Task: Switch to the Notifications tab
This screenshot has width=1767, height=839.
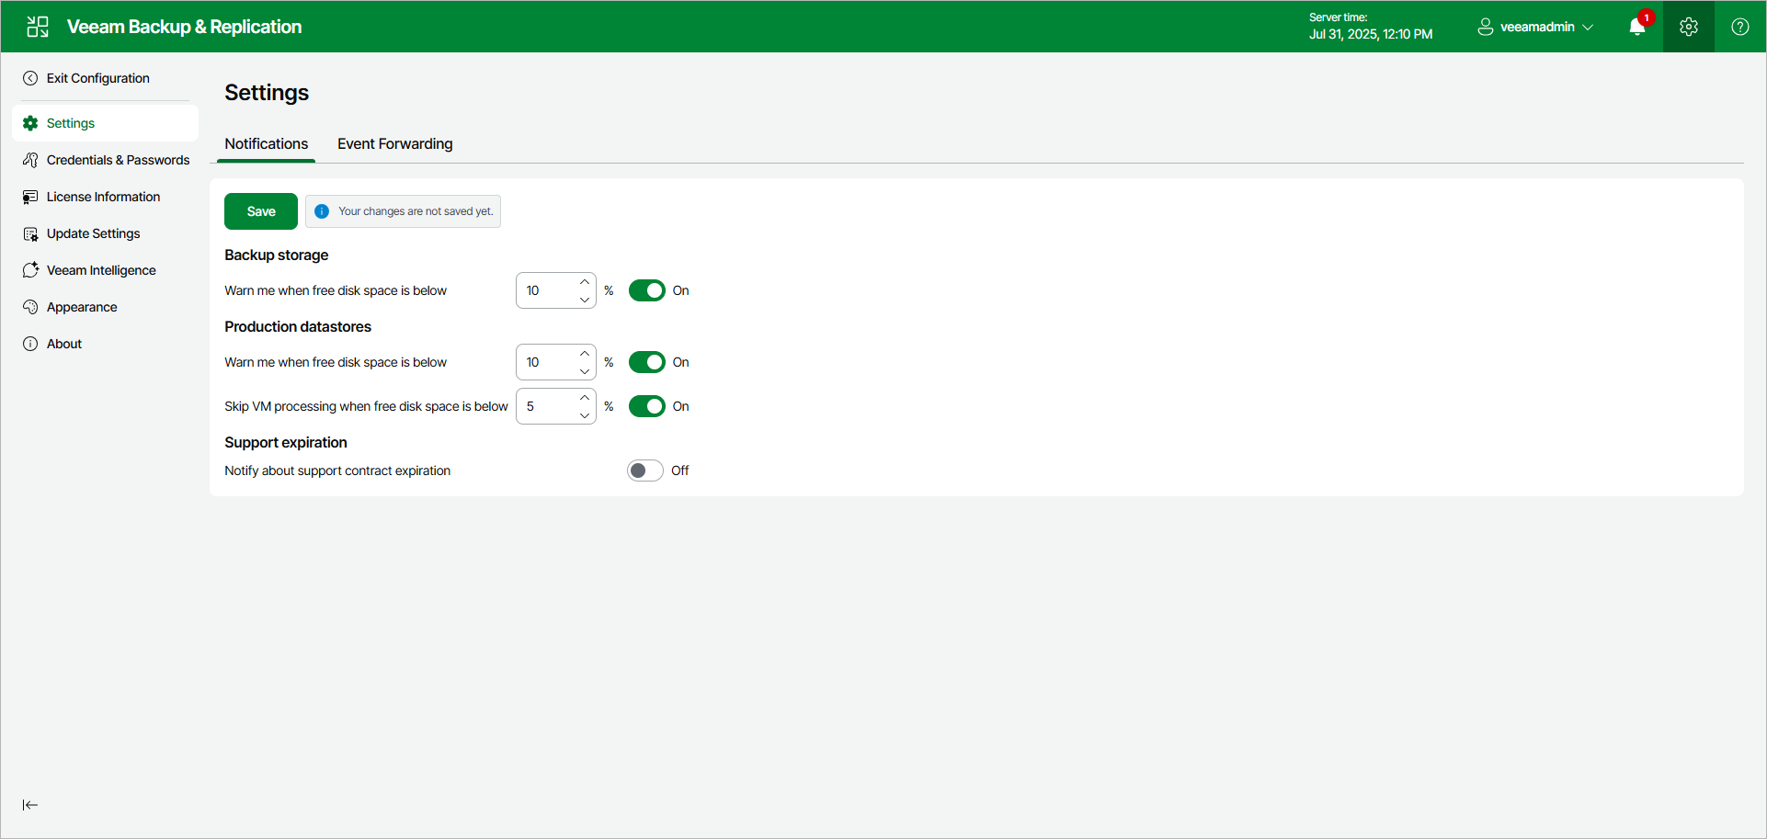Action: point(267,144)
